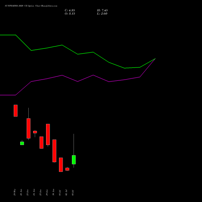The image size is (202, 202).
Task: Click the red candle for 01 Jul
Action: [x=61, y=165]
